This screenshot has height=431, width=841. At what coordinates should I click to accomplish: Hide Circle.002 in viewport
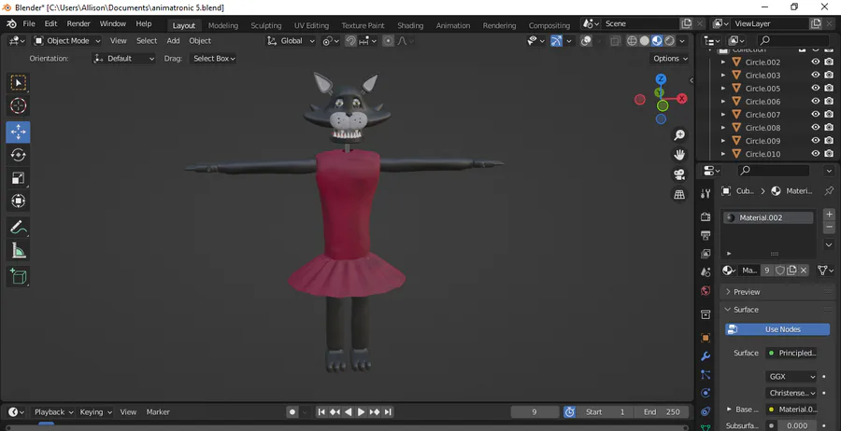815,62
